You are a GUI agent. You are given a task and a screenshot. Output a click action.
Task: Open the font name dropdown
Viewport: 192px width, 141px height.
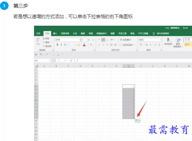79,40
